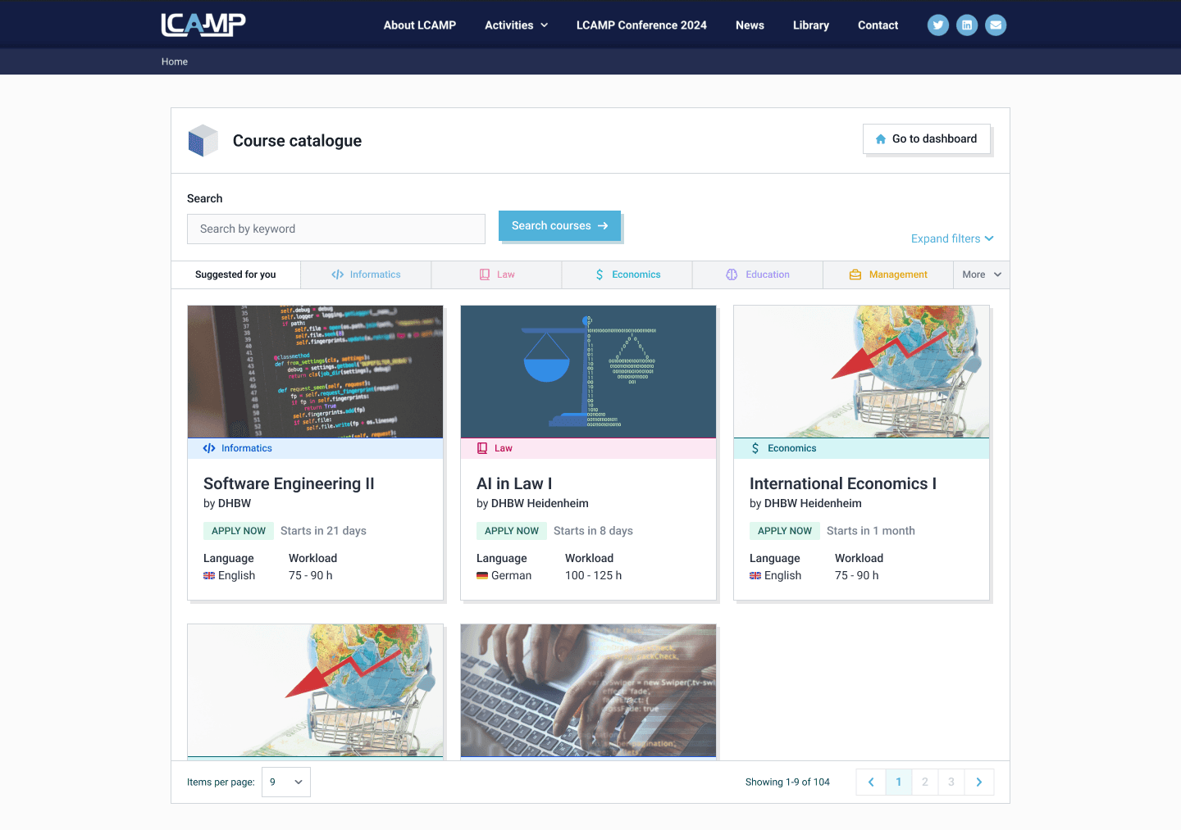Viewport: 1181px width, 830px height.
Task: Open the Library page from the navigation
Action: 810,25
